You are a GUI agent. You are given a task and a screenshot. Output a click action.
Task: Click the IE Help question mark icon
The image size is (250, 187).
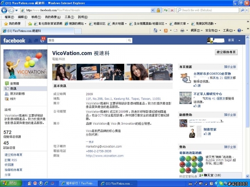pyautogui.click(x=239, y=30)
